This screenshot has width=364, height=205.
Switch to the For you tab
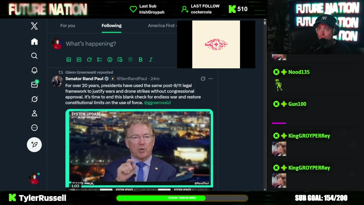coord(68,26)
